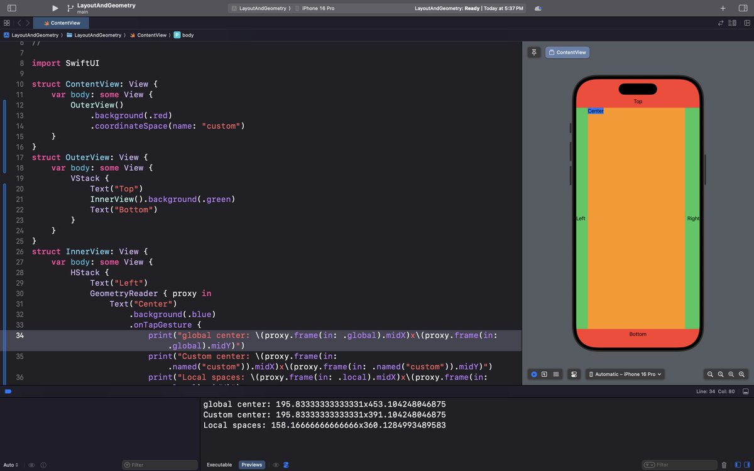Toggle the debug area with bottom-right editor button
The width and height of the screenshot is (754, 471).
click(746, 391)
